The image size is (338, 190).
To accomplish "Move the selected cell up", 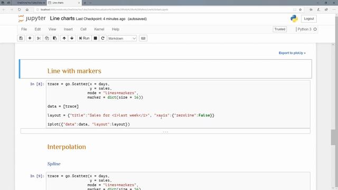I will click(x=64, y=39).
